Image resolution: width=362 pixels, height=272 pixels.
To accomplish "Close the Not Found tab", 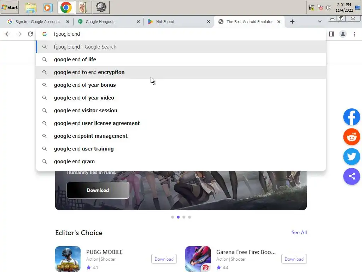I will (209, 22).
